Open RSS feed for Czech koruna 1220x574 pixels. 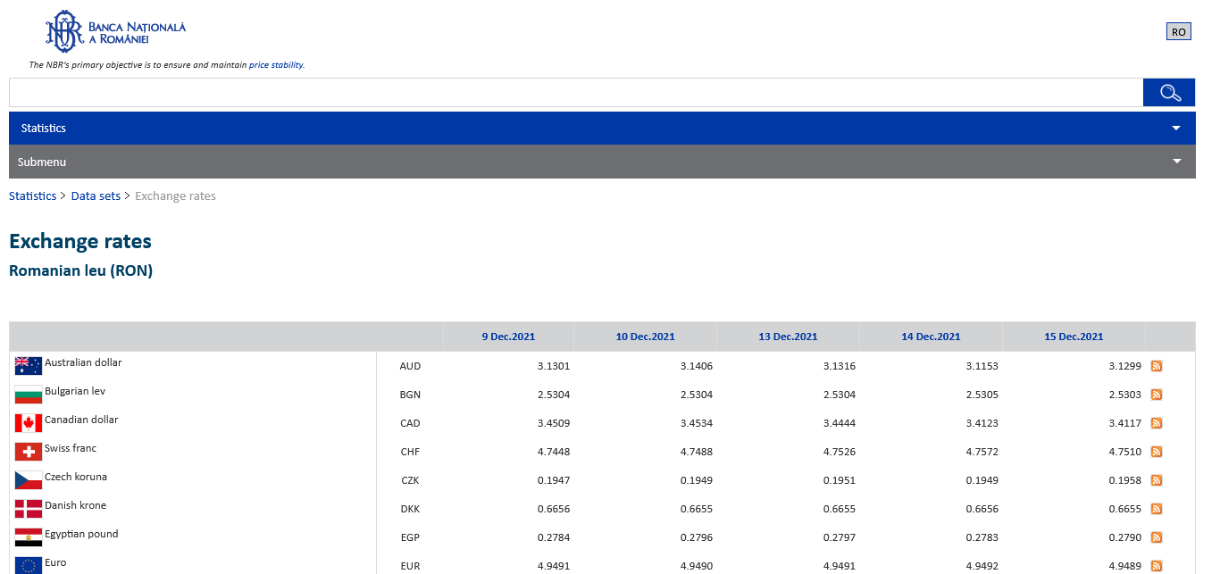[1157, 480]
